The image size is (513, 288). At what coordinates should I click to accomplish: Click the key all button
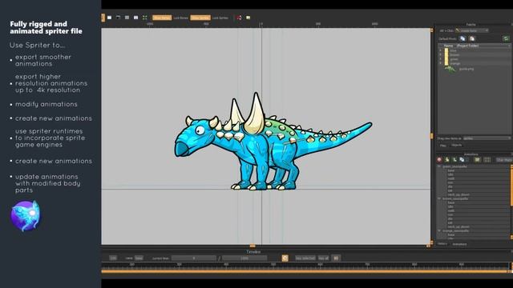pos(323,258)
